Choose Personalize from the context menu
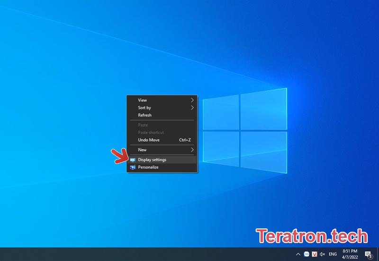The image size is (379, 261). pyautogui.click(x=162, y=167)
